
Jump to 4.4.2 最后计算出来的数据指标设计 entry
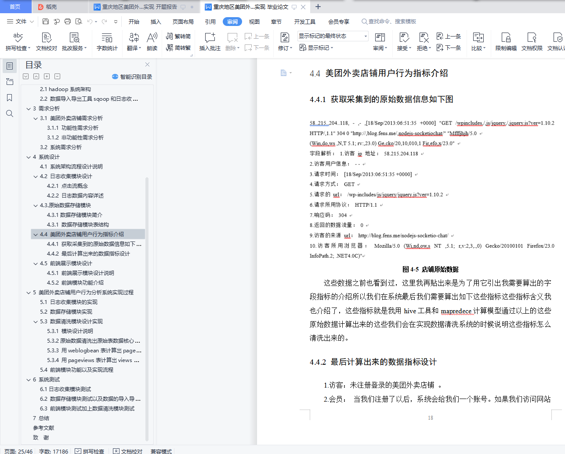[x=88, y=254]
